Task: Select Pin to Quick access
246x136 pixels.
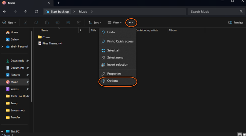Action: pos(117,41)
